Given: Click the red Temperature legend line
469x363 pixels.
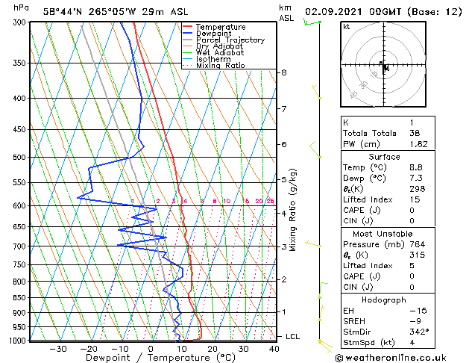Looking at the screenshot, I should tap(188, 27).
